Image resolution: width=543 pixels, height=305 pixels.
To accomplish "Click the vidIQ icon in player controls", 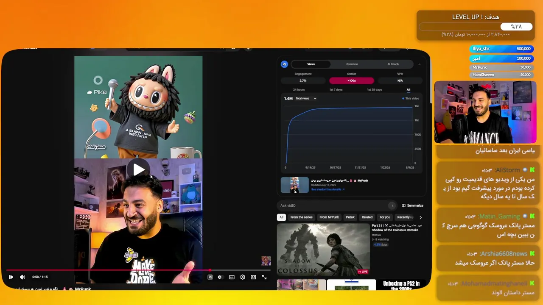I will [x=210, y=277].
